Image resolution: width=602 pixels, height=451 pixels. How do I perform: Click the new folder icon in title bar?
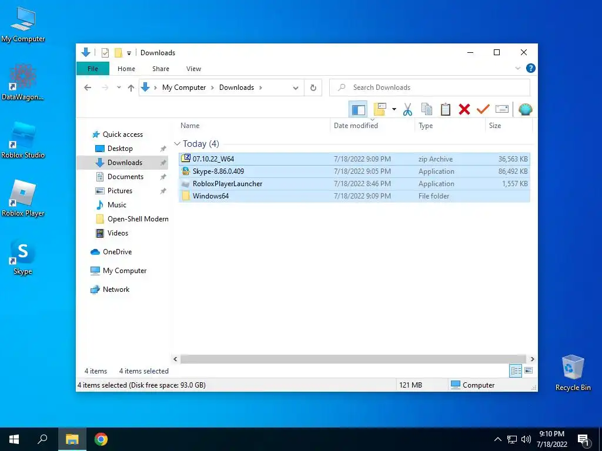click(x=118, y=53)
